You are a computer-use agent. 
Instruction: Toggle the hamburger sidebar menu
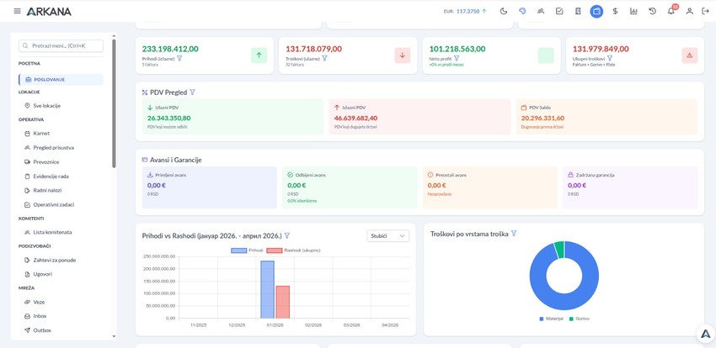tap(17, 11)
